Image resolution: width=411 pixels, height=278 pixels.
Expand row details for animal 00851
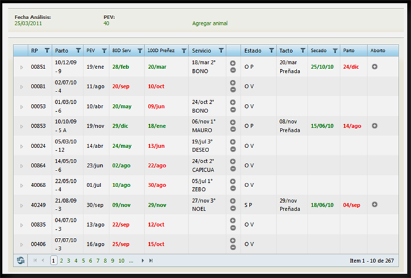22,67
